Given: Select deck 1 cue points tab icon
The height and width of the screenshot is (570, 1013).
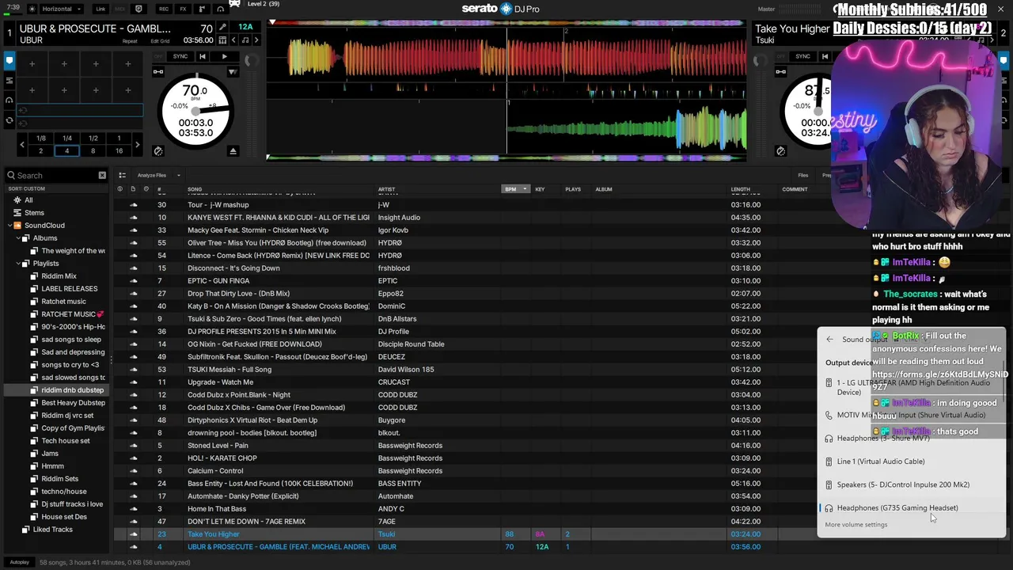Looking at the screenshot, I should tap(9, 60).
